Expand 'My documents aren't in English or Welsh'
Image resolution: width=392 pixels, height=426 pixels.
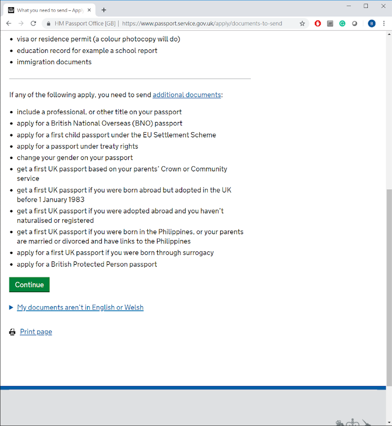[x=80, y=307]
